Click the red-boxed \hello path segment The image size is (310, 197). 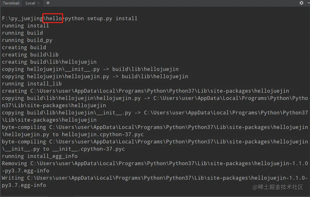[x=53, y=18]
